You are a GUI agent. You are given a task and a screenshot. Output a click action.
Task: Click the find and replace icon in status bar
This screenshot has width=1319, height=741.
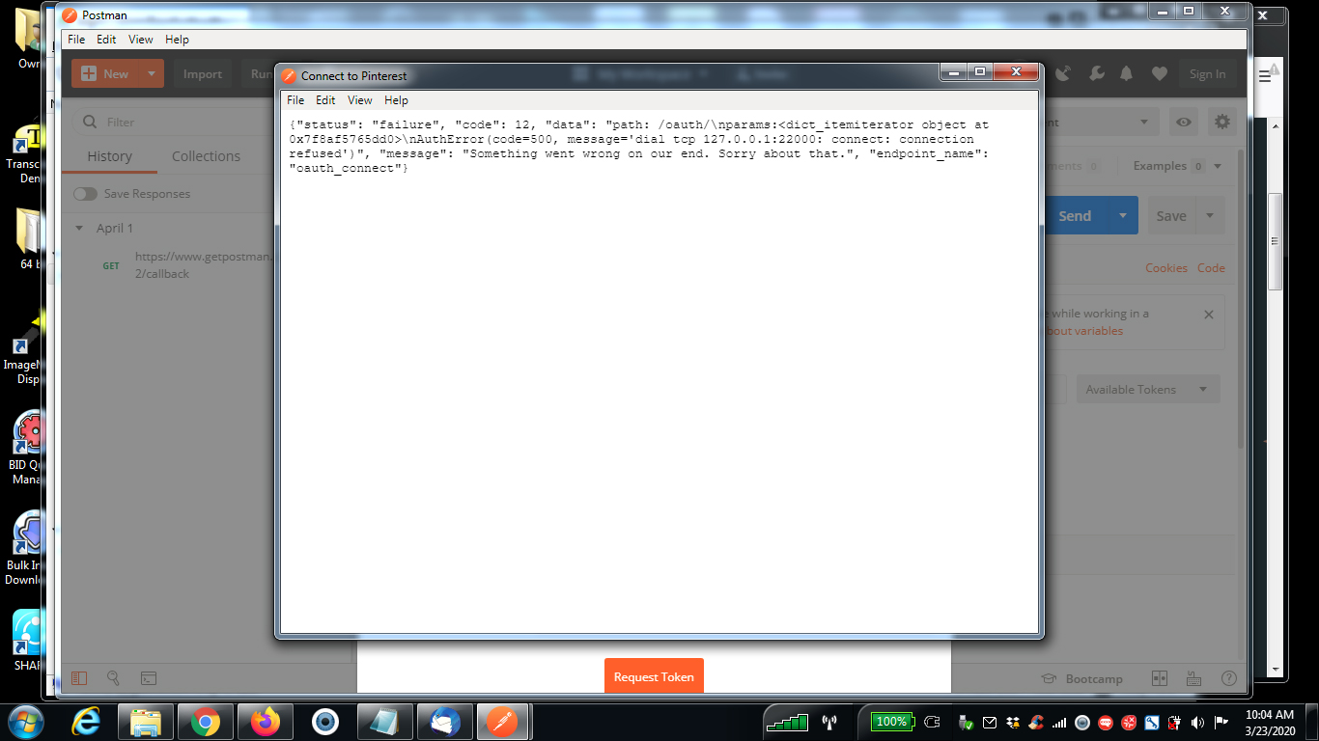pos(113,678)
